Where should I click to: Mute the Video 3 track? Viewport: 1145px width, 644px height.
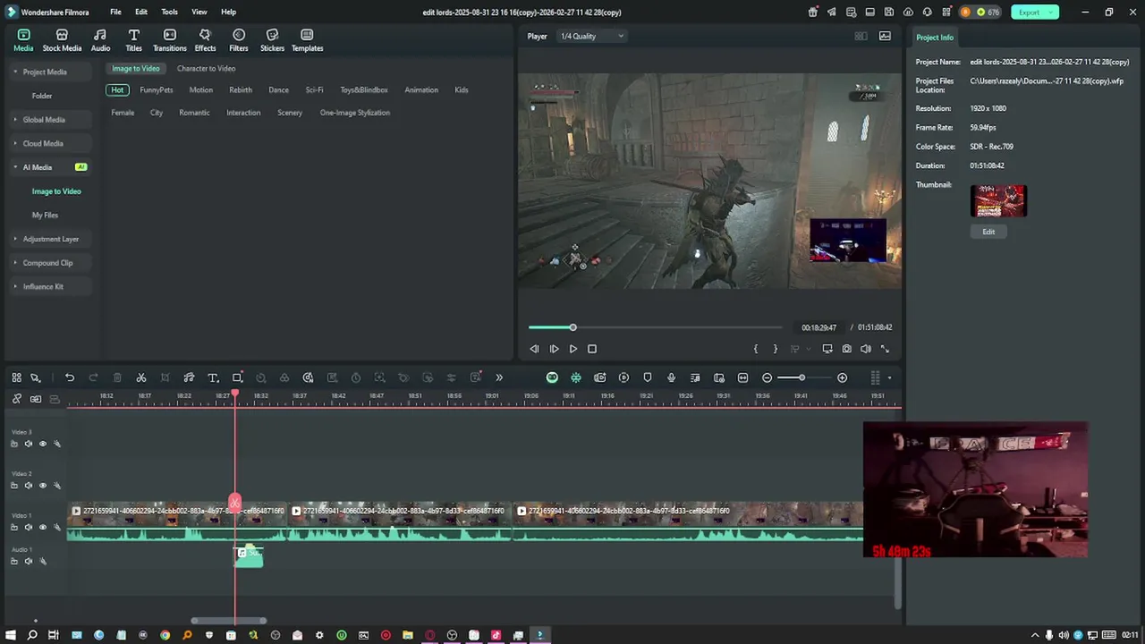pyautogui.click(x=28, y=444)
